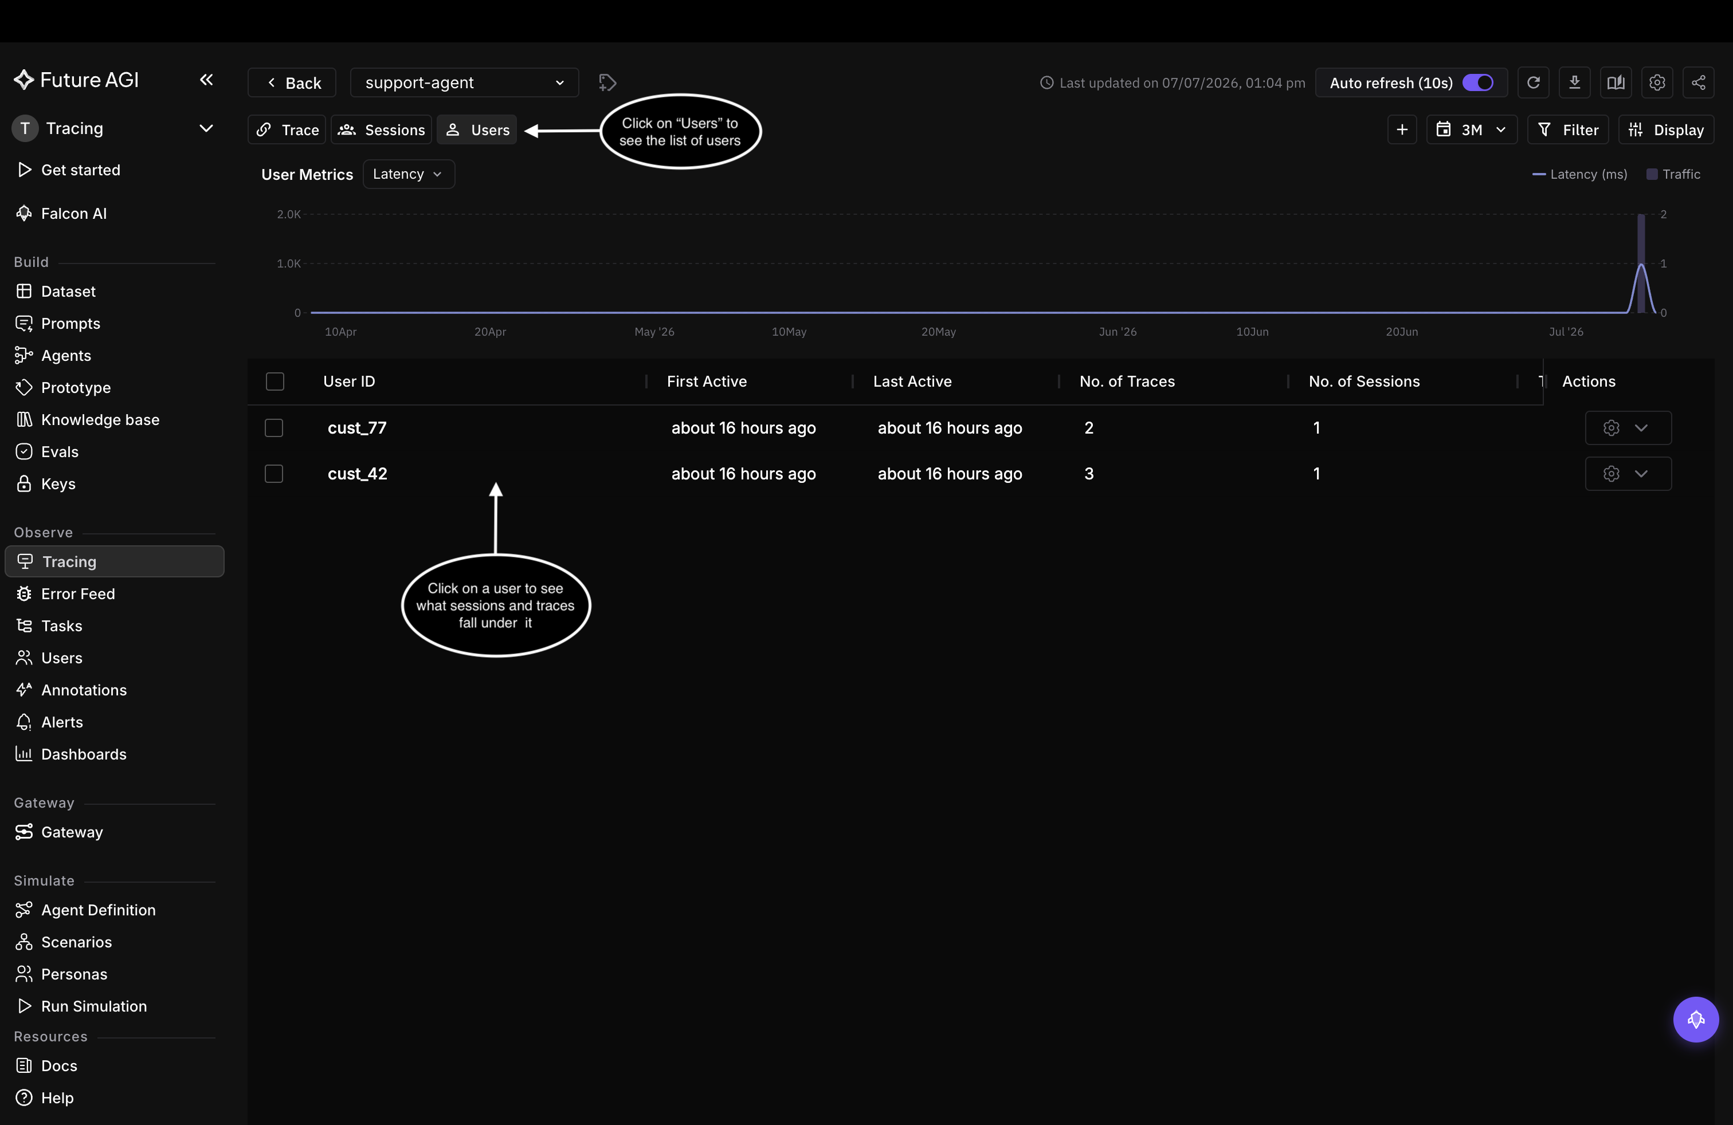The height and width of the screenshot is (1125, 1733).
Task: Go to Tasks in the sidebar
Action: [x=62, y=625]
